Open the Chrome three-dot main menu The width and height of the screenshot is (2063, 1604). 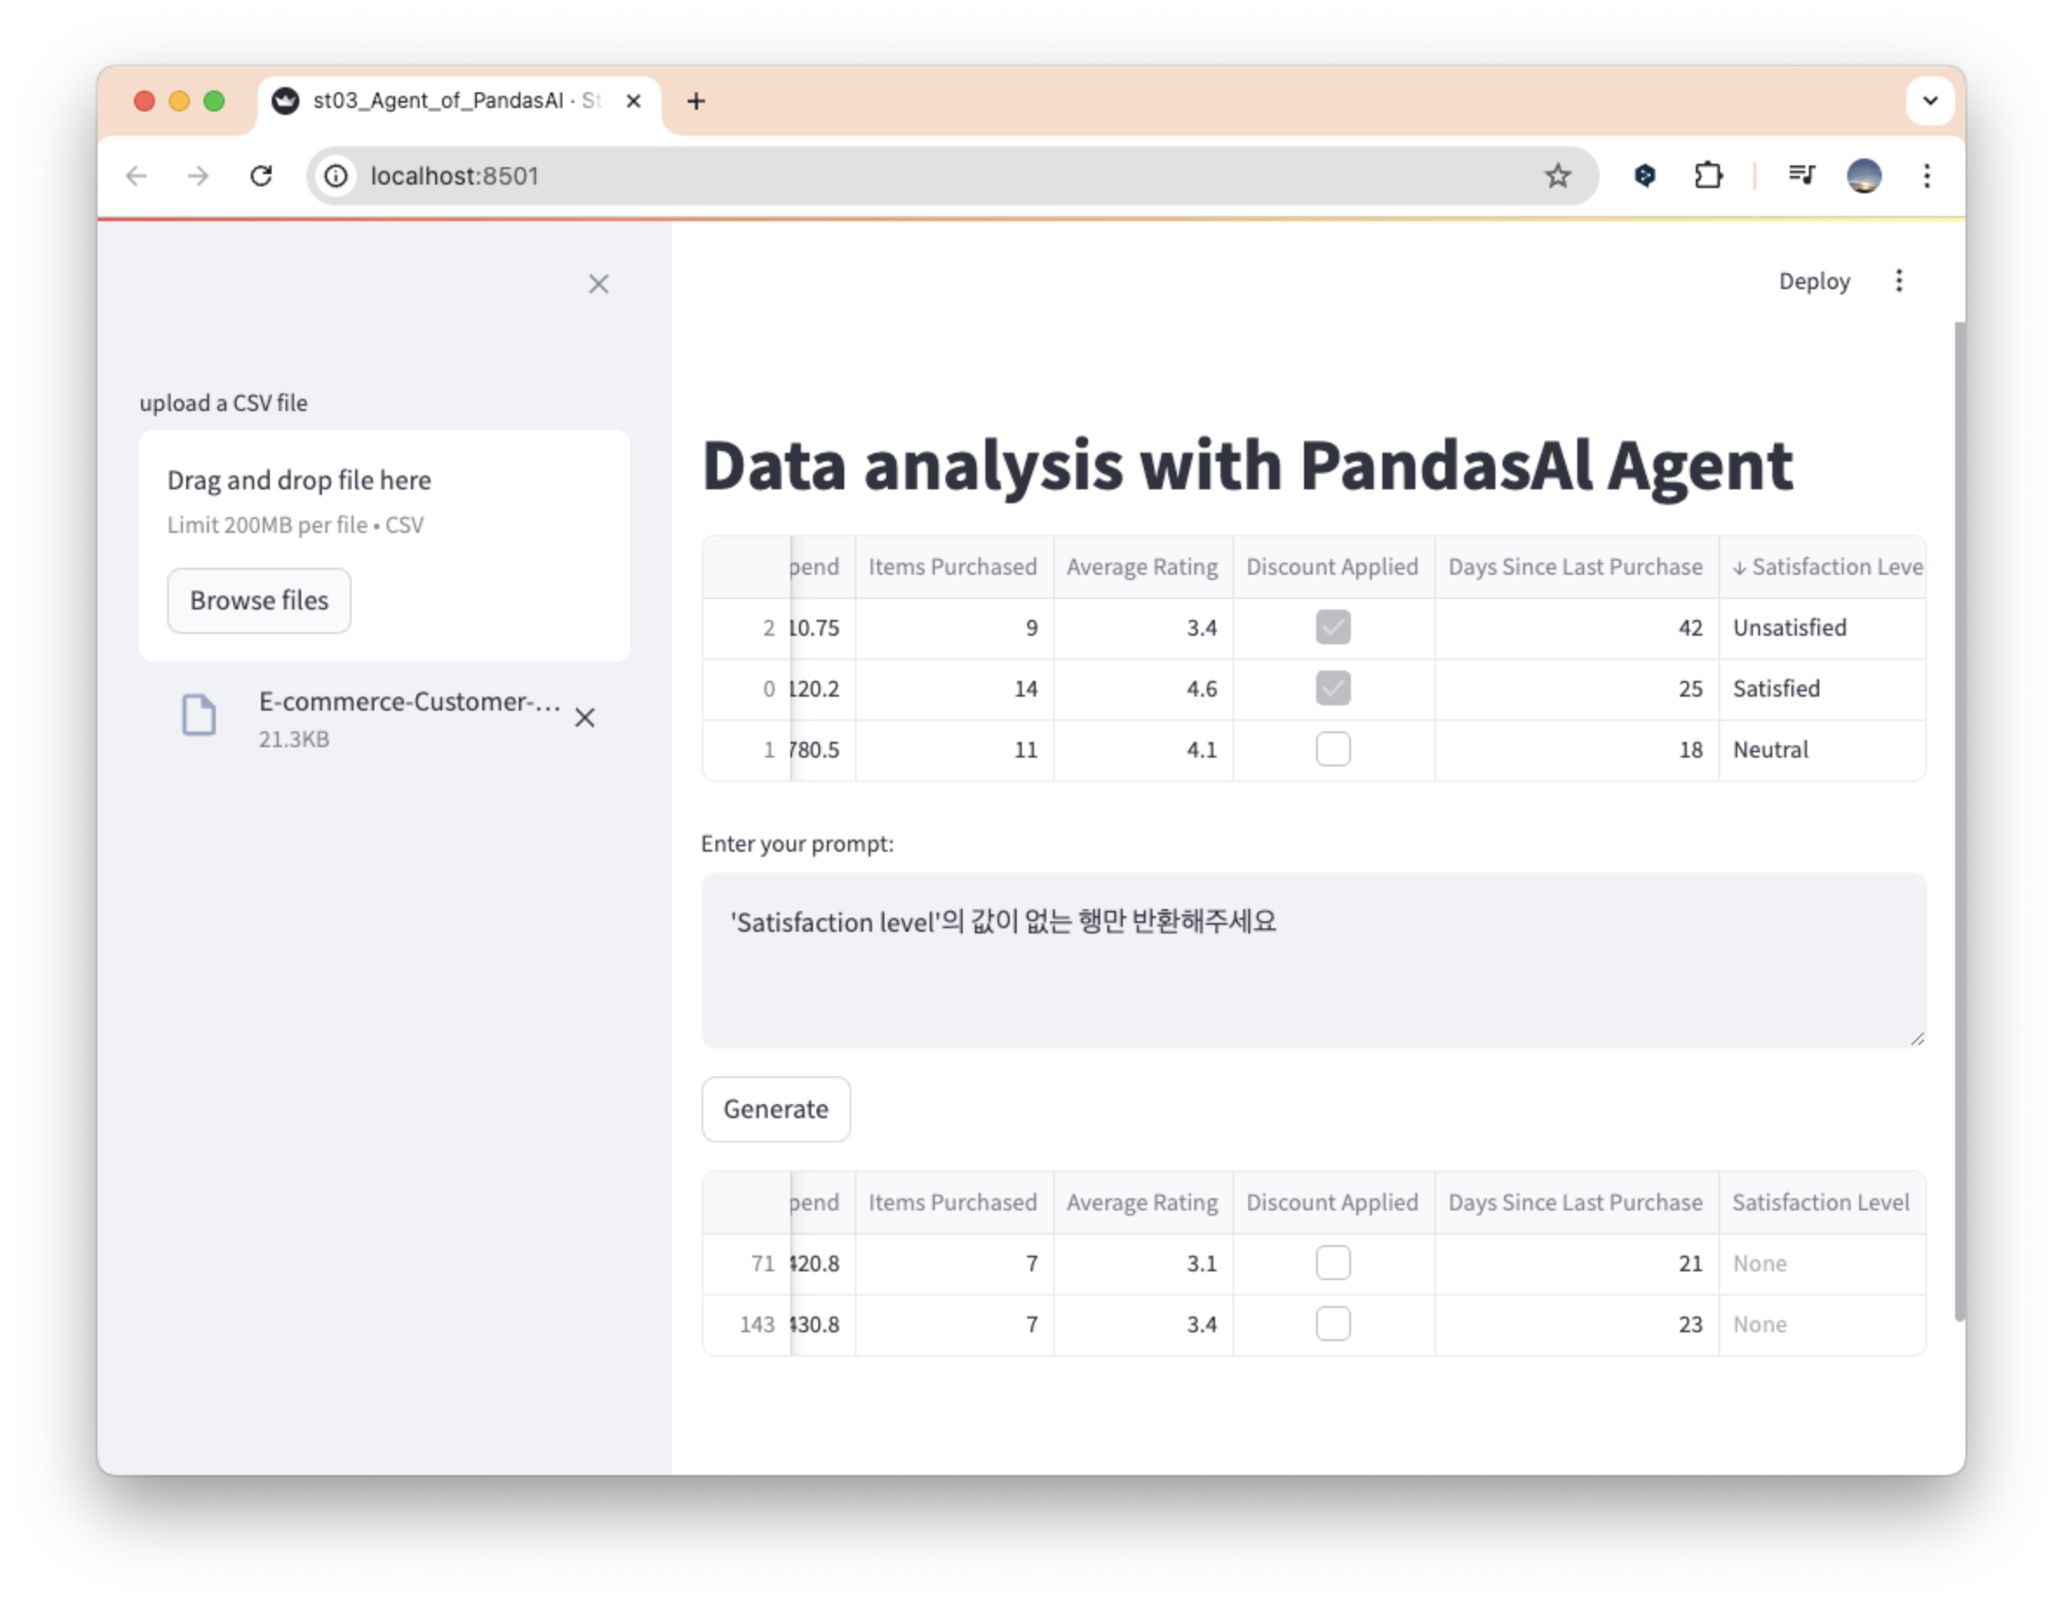point(1927,176)
